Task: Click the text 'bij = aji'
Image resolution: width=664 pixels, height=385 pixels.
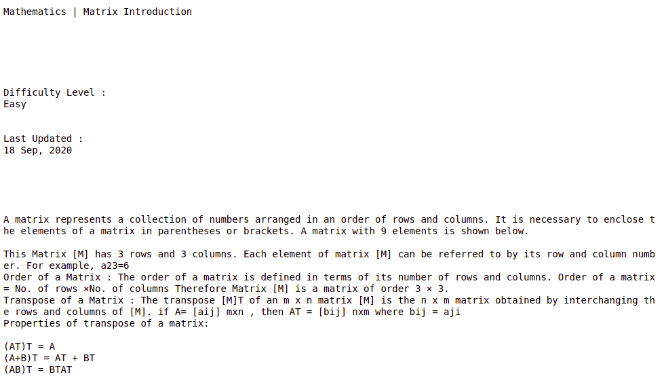Action: tap(435, 312)
